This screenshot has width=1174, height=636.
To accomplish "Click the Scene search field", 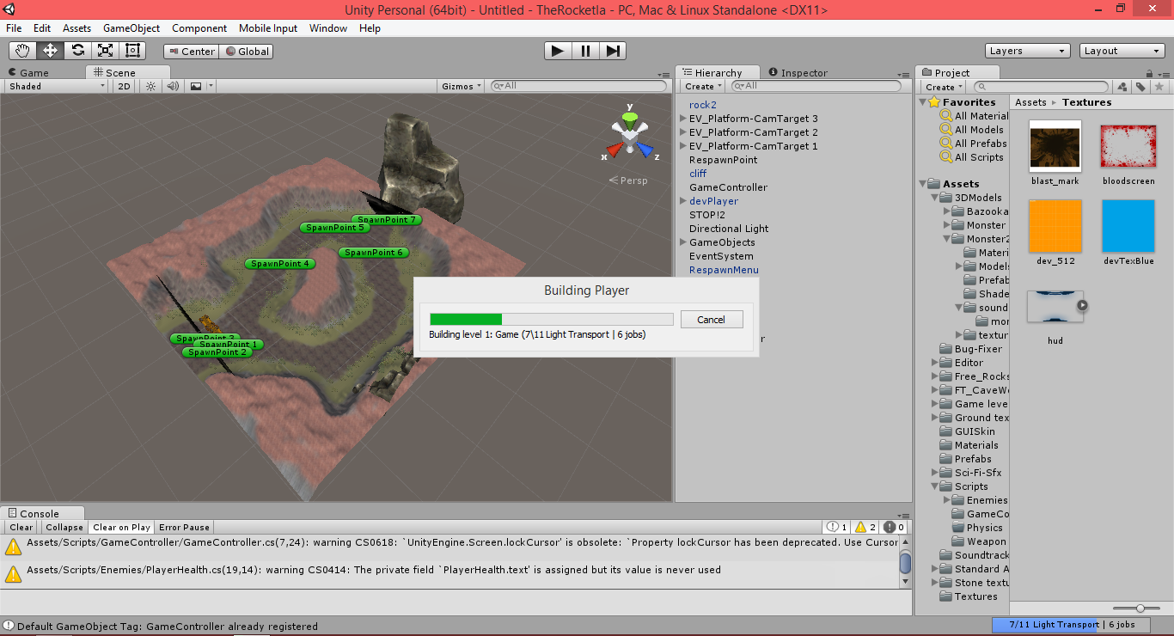I will tap(578, 86).
